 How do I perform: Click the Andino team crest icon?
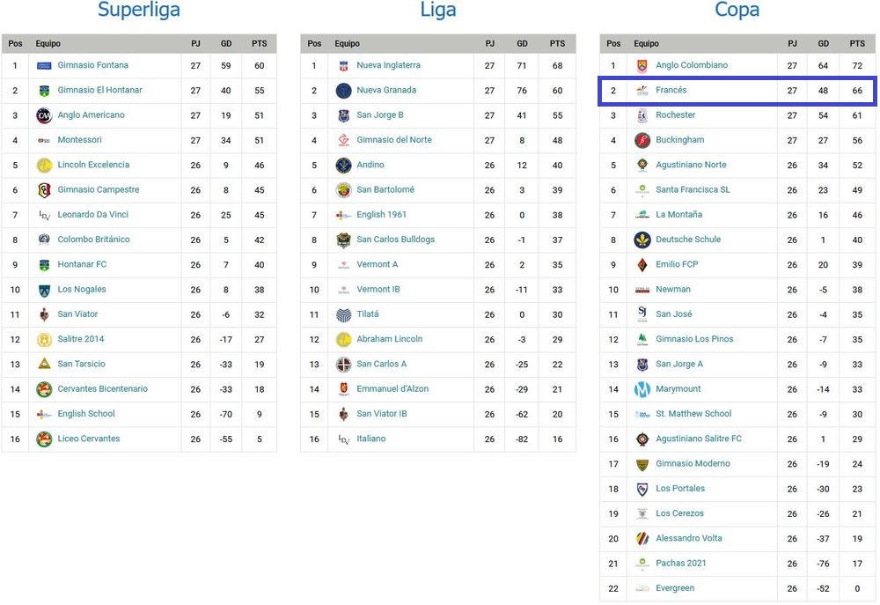[x=343, y=165]
